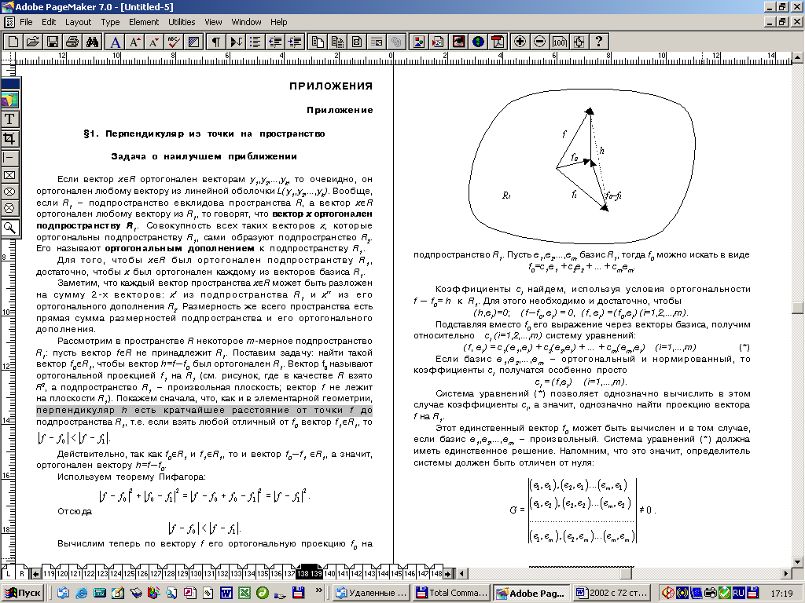
Task: Click the decrease indent toolbar icon
Action: (275, 42)
